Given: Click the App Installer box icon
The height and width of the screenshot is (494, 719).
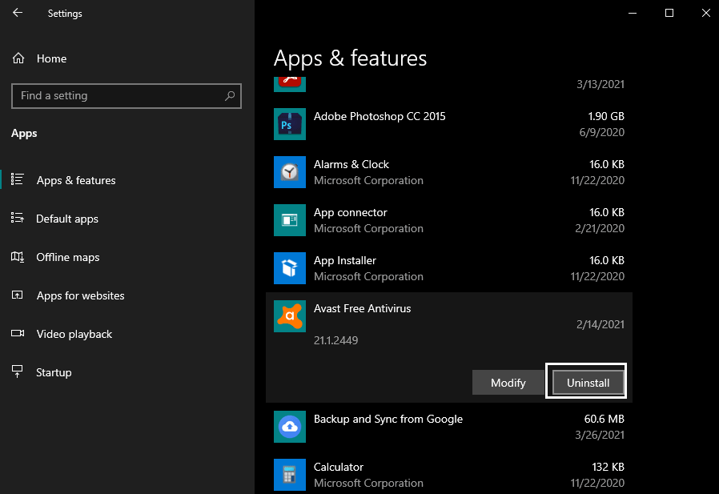Looking at the screenshot, I should (290, 268).
